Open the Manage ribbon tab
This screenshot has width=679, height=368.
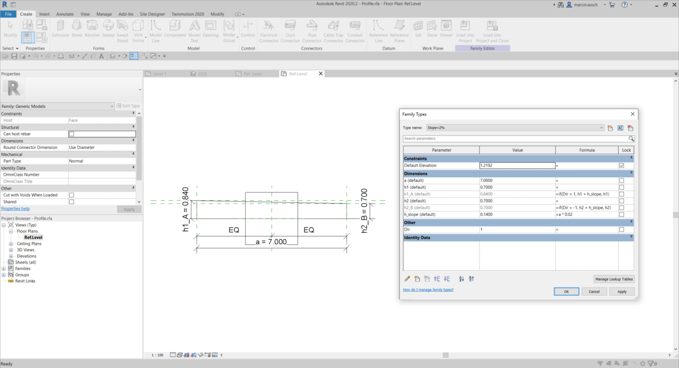104,14
